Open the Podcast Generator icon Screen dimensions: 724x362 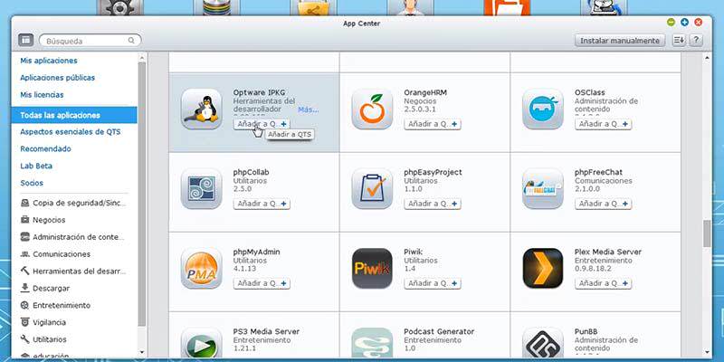(x=372, y=343)
